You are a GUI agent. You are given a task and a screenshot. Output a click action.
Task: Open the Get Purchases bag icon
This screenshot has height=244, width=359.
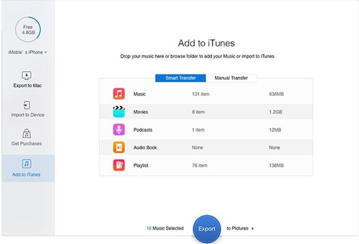pyautogui.click(x=27, y=134)
